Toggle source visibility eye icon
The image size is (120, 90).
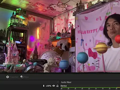54,86
